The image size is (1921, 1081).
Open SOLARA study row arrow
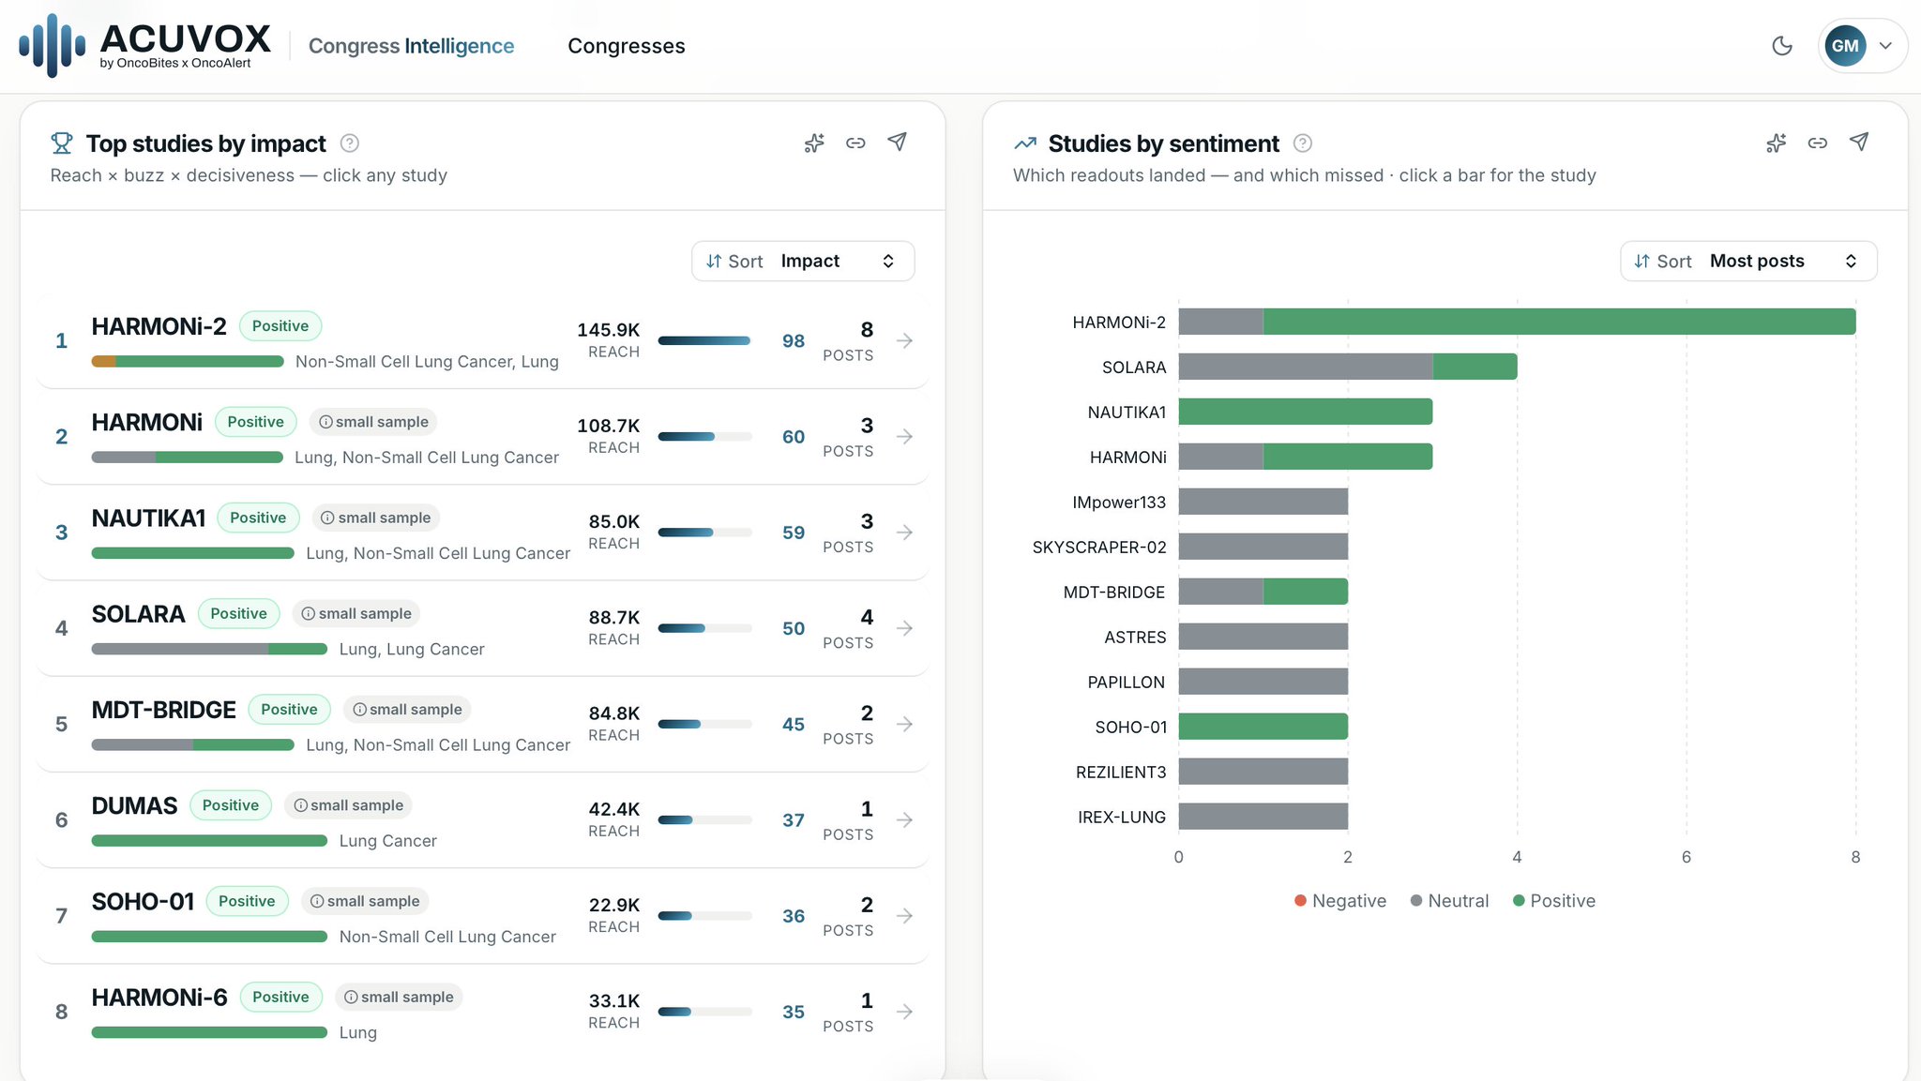tap(905, 628)
